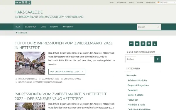The width and height of the screenshot is (176, 110).
Task: Click the DEUTSCHLAND tag
Action: [x=25, y=82]
